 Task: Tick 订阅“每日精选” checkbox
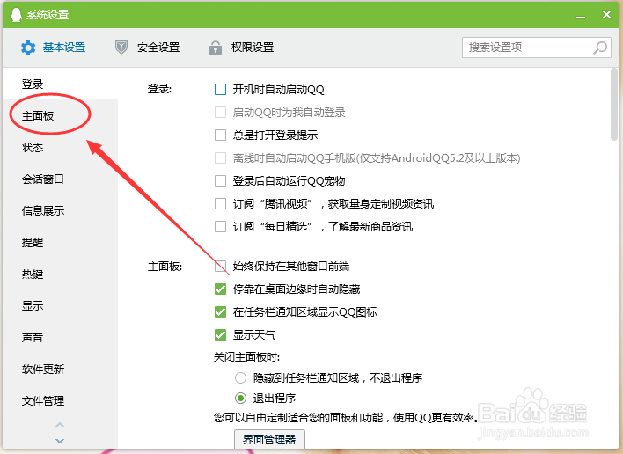click(221, 227)
